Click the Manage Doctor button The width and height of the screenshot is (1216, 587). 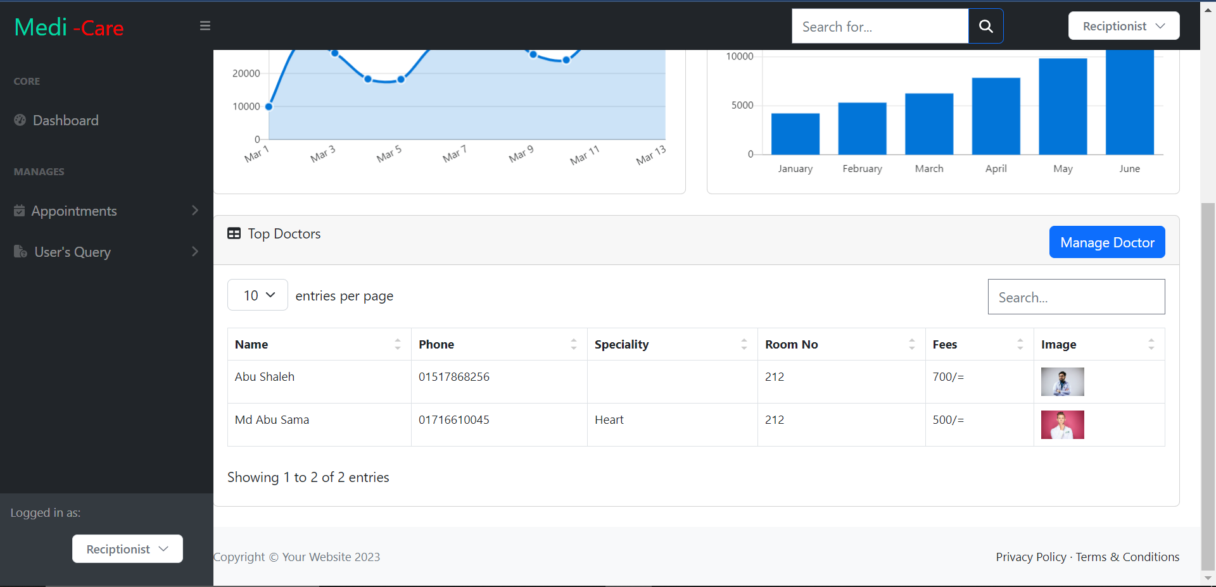(1107, 242)
